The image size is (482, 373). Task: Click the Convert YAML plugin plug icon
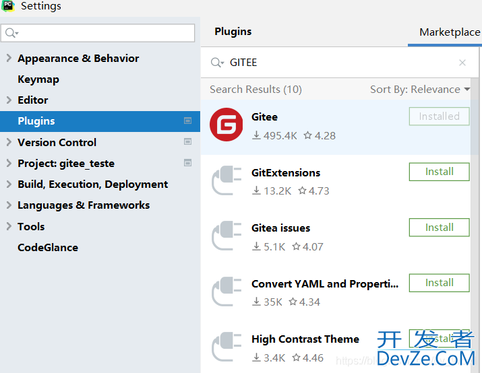point(227,292)
